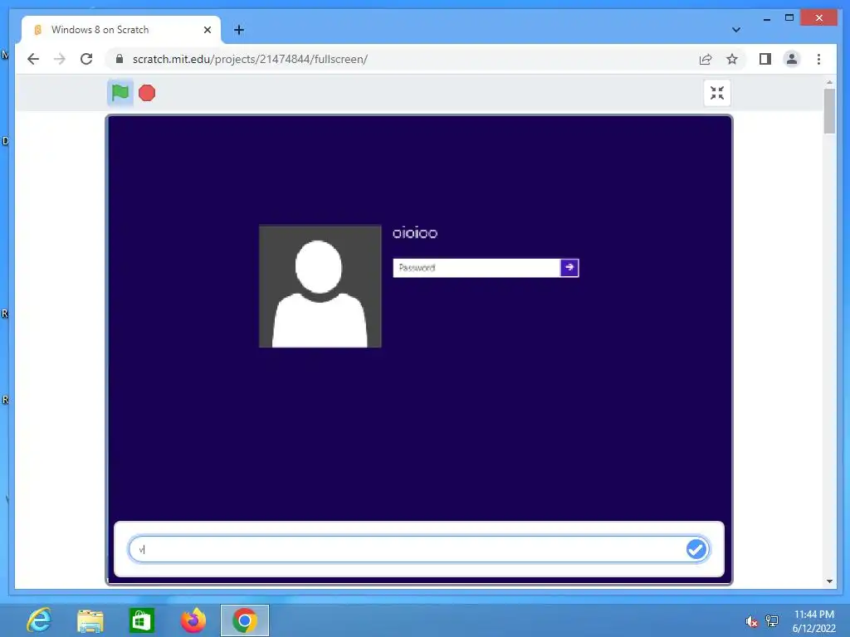This screenshot has height=637, width=850.
Task: Close the Windows 8 on Scratch tab
Action: pos(207,30)
